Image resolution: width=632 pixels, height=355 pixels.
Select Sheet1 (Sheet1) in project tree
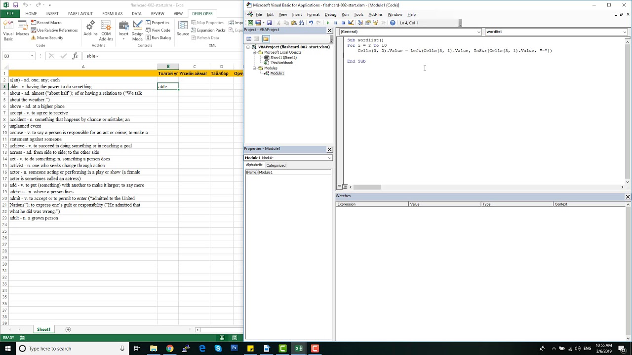click(280, 58)
